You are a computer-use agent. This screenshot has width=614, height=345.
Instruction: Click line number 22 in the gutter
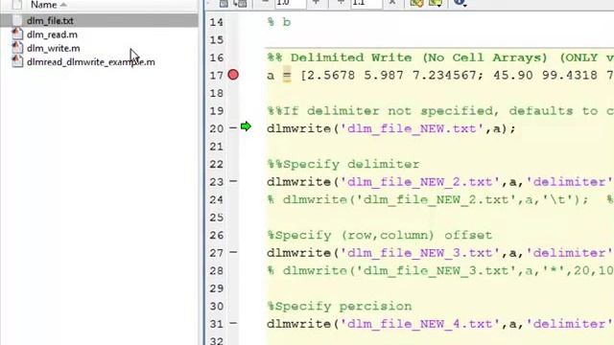(216, 164)
